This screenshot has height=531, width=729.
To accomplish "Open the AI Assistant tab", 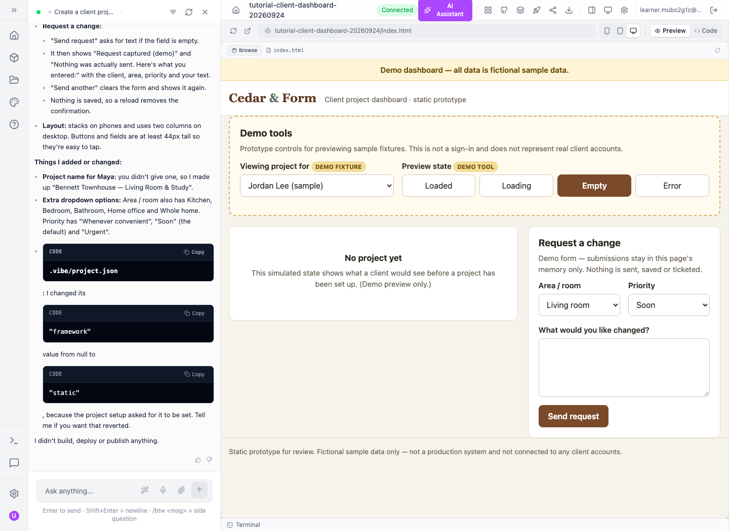I will (x=445, y=10).
